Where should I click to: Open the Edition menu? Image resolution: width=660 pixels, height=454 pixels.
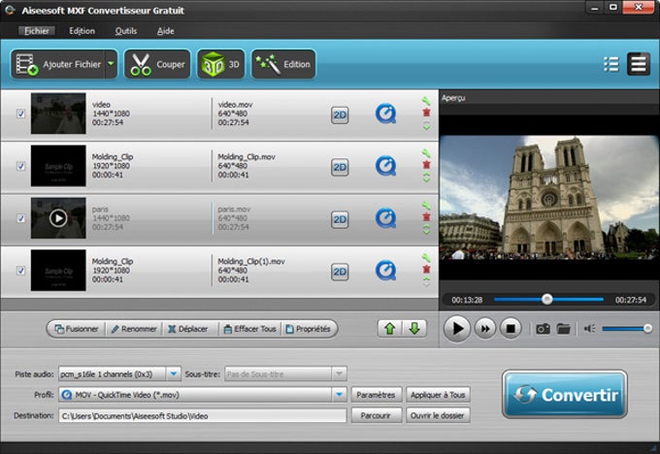pos(82,31)
